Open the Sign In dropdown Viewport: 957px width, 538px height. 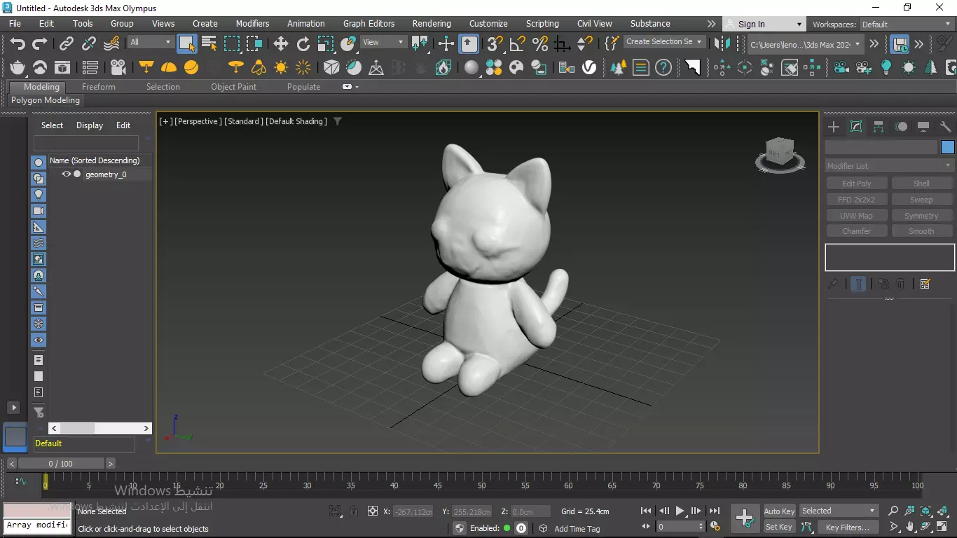coord(764,24)
